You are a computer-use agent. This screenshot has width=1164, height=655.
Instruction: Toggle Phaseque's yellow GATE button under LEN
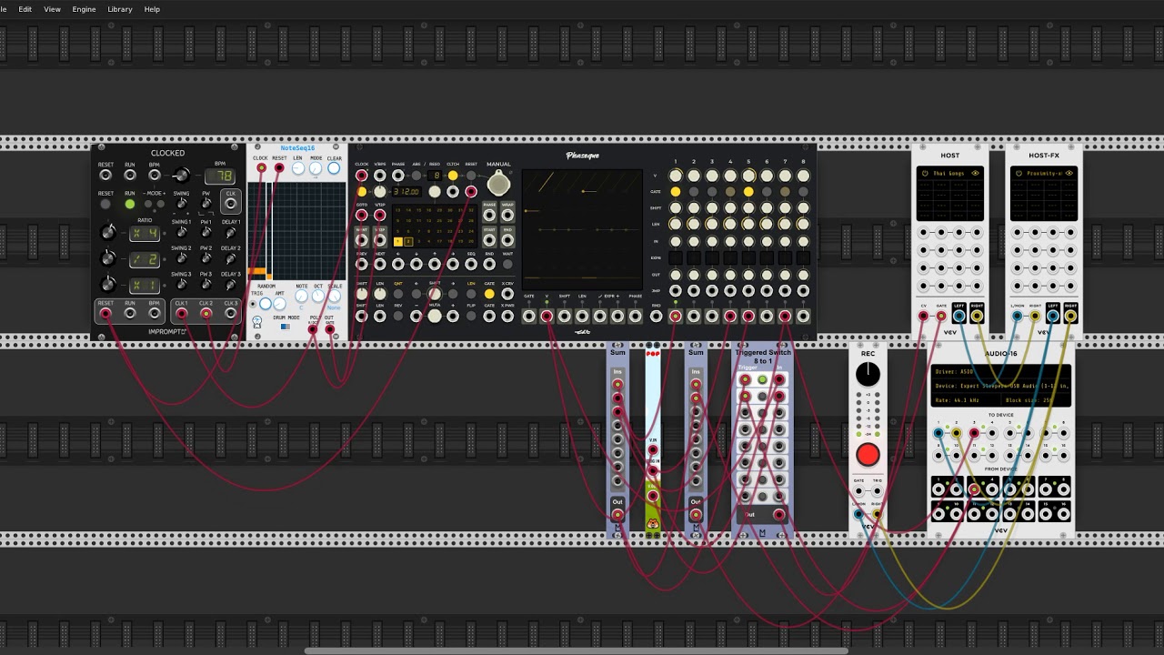tap(489, 294)
